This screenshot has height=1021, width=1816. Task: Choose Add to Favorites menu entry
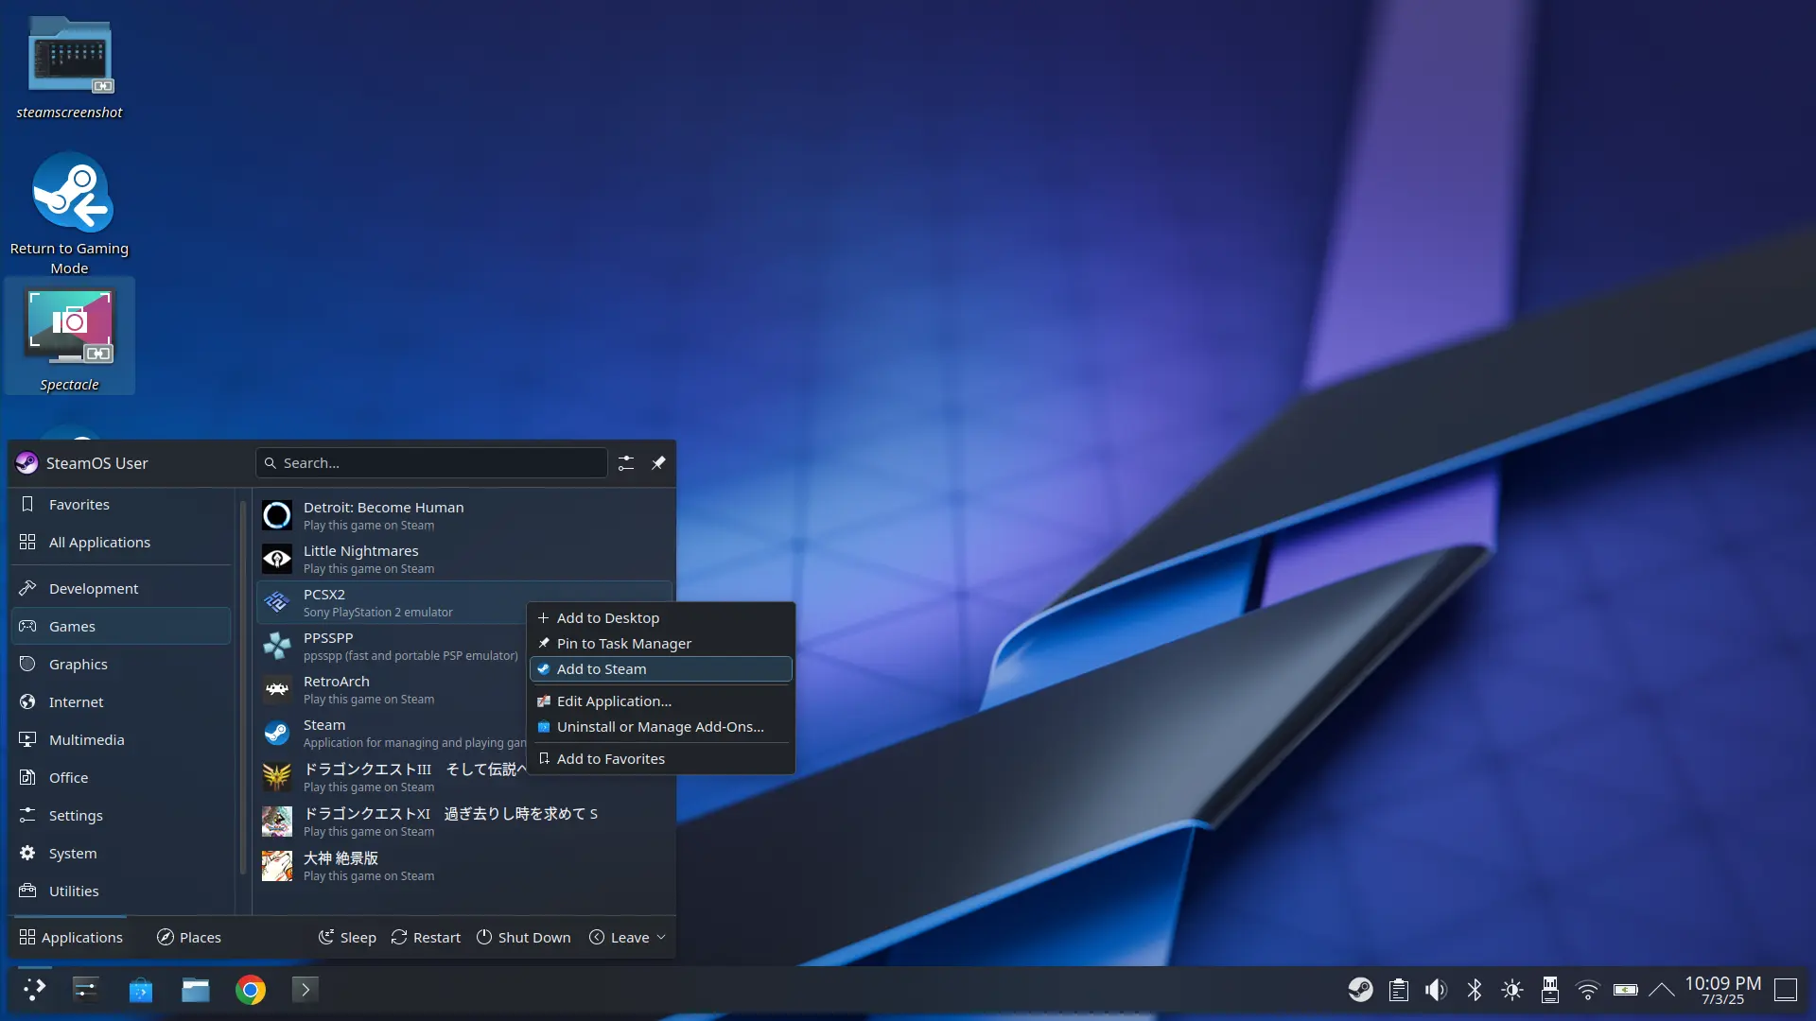coord(660,759)
